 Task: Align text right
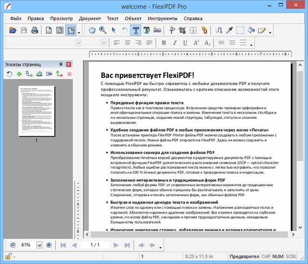coord(139,43)
